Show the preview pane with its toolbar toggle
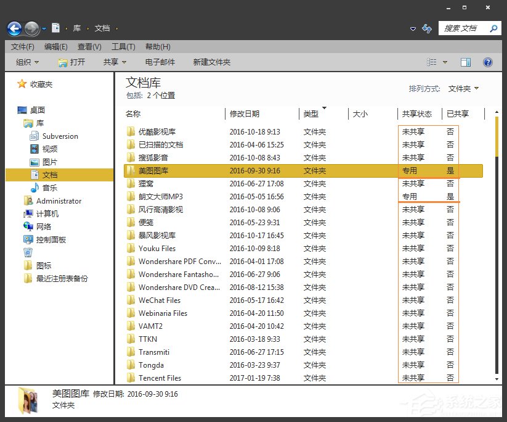The width and height of the screenshot is (507, 422). 466,62
